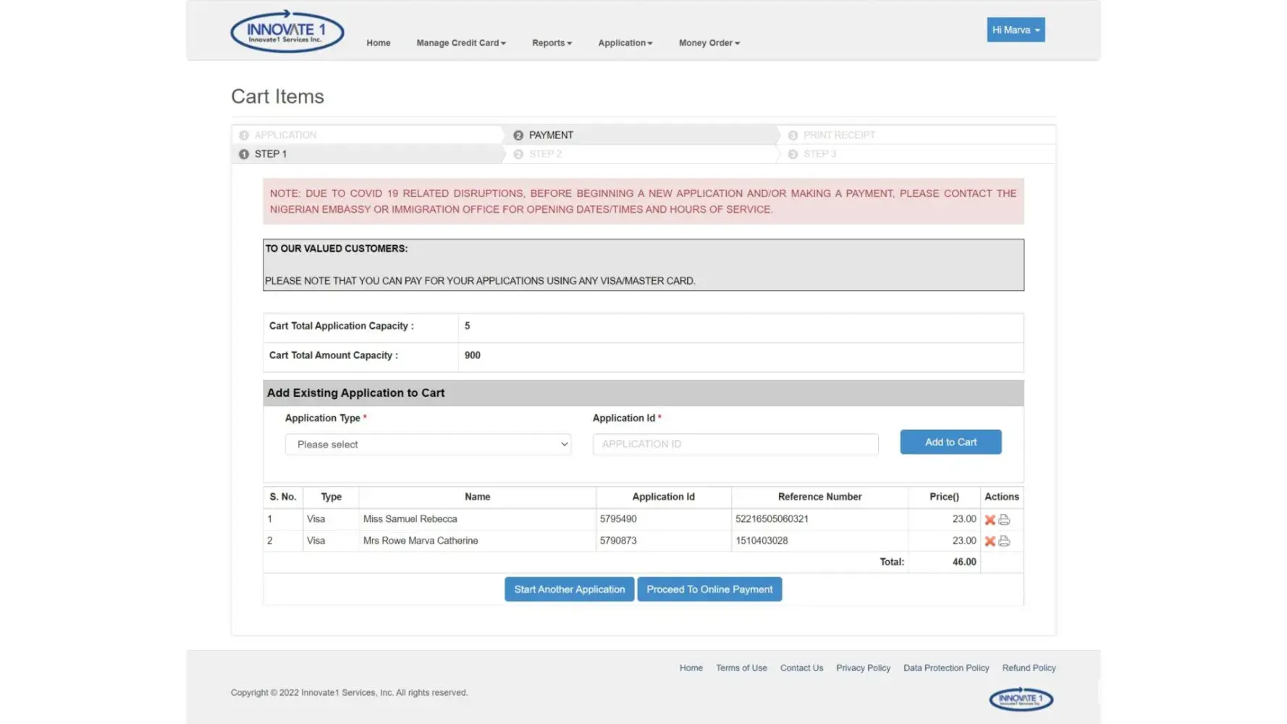Open the Application navigation menu
This screenshot has height=724, width=1287.
click(x=625, y=43)
